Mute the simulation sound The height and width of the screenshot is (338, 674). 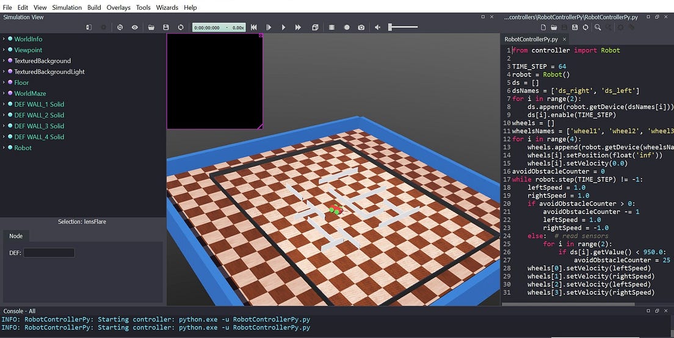pos(377,27)
